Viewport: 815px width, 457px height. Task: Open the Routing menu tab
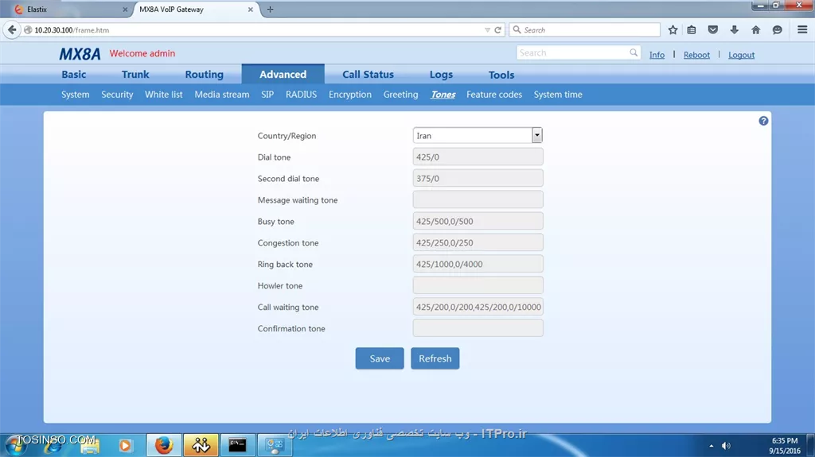point(205,74)
